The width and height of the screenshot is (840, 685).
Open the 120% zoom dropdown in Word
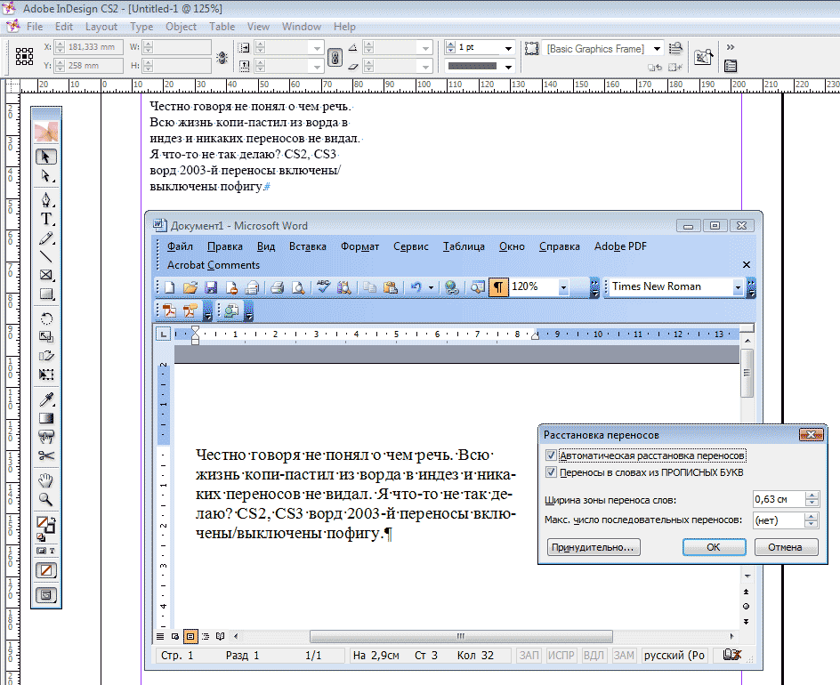(563, 287)
